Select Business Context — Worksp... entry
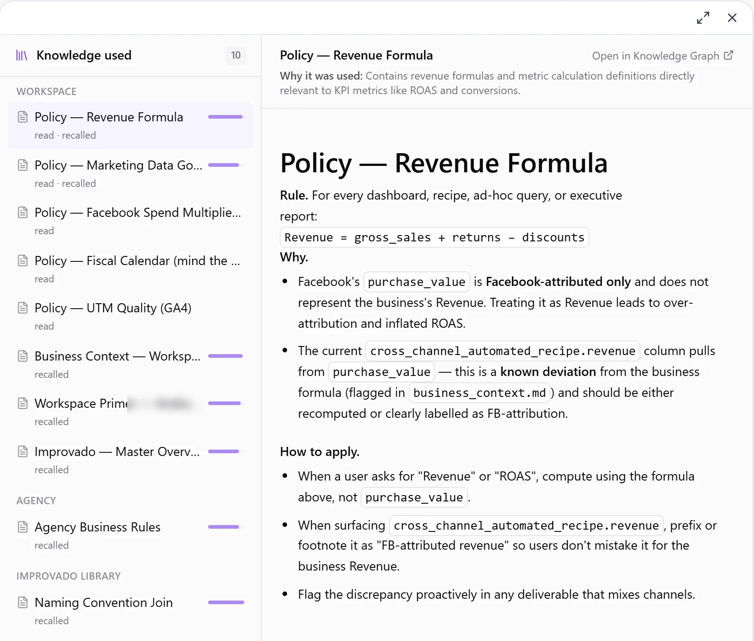754x641 pixels. [130, 365]
